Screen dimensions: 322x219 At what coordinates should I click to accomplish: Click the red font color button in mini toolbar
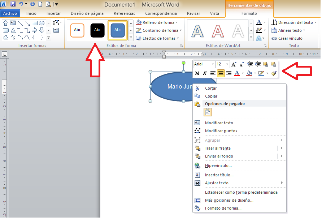pyautogui.click(x=237, y=73)
